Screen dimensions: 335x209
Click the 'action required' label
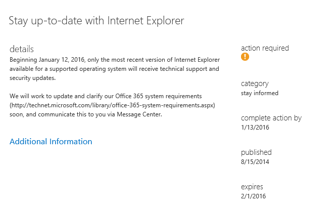click(x=265, y=48)
